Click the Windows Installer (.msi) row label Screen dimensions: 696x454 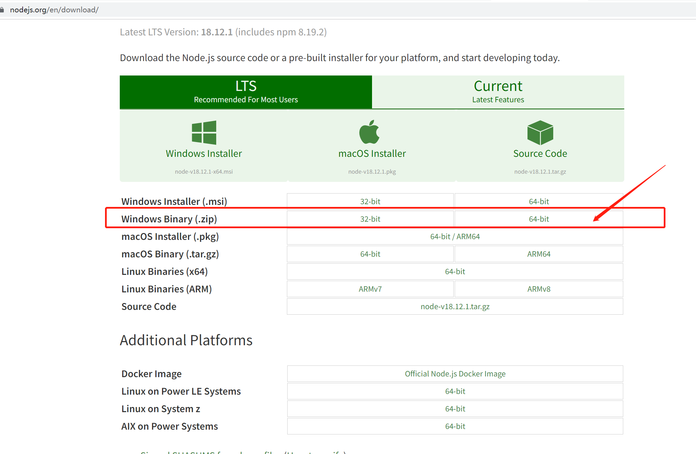(x=174, y=201)
